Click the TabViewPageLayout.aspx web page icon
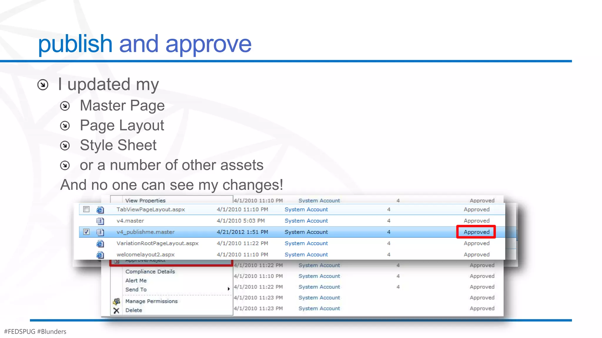 pos(100,209)
